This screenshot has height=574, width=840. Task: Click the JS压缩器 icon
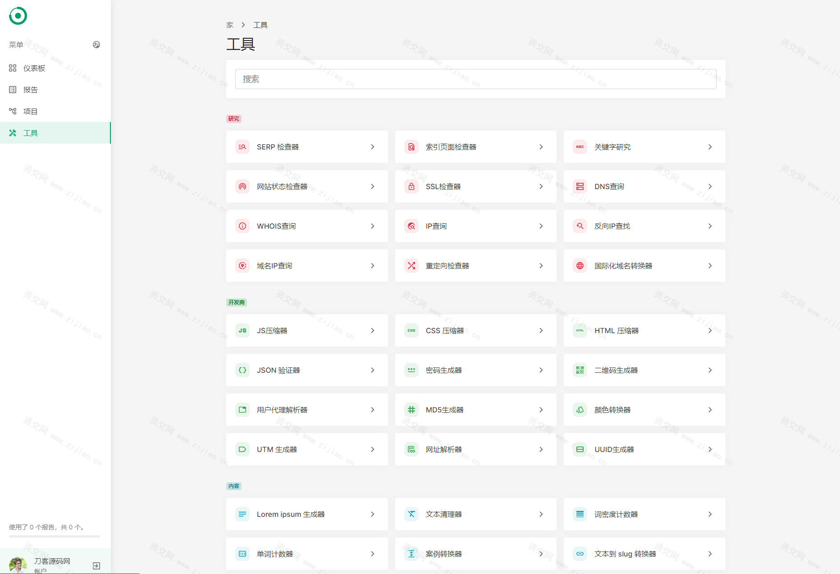(242, 330)
